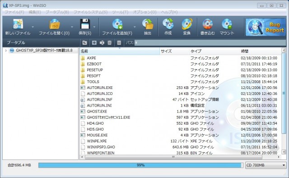Open dropdown arrow next to ファイルを開く
289x178 pixels.
pyautogui.click(x=72, y=27)
